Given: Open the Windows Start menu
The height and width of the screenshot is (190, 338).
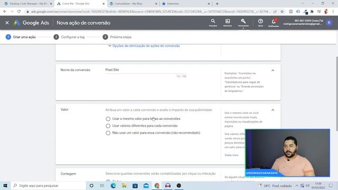Looking at the screenshot, I should point(5,185).
